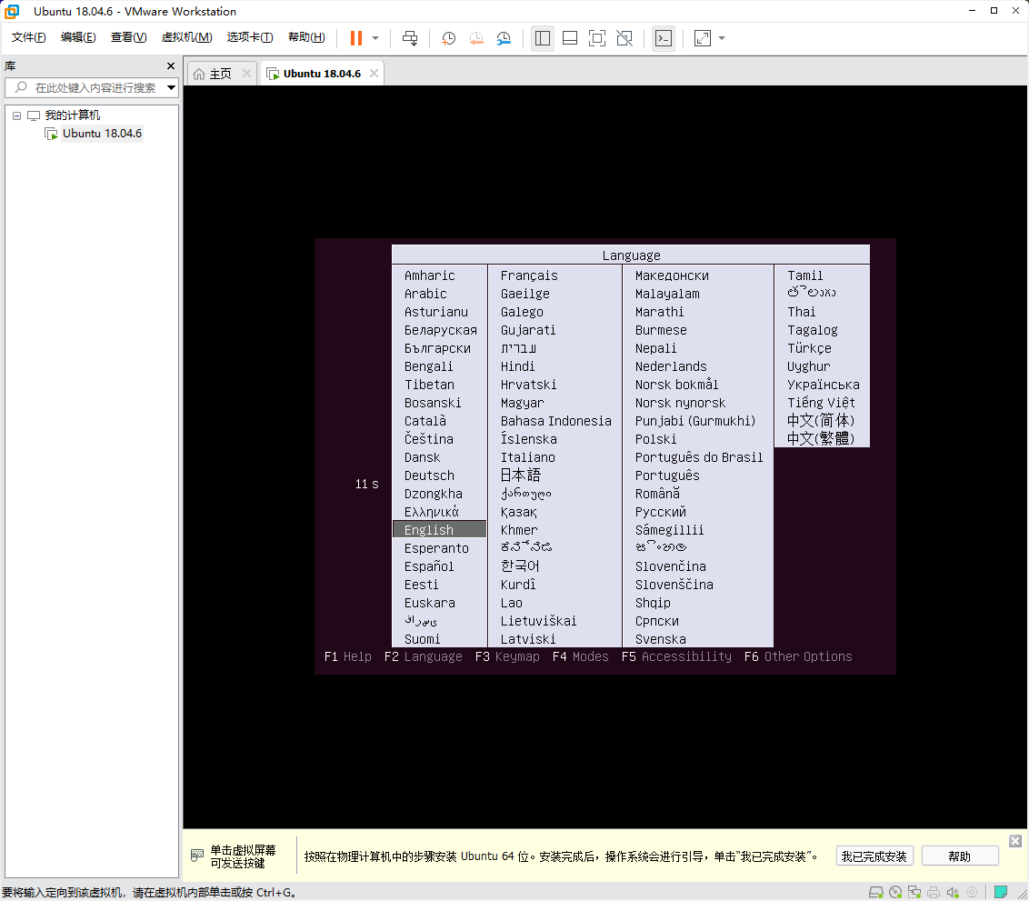Click the stretch guest display icon

pos(702,38)
